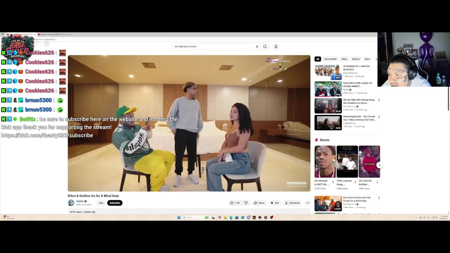
Task: Show hidden system tray icons
Action: coord(416,218)
